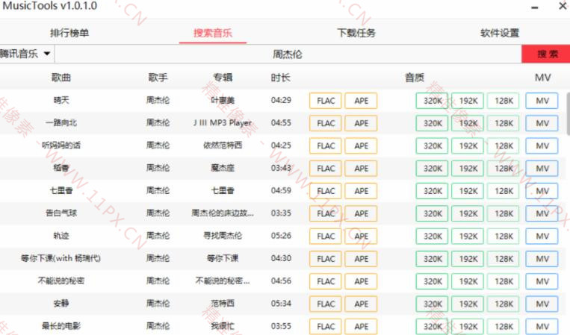Download 一路向北 in FLAC format
This screenshot has height=335, width=570.
[326, 123]
